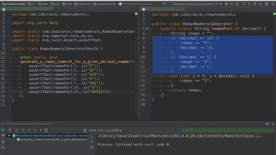The image size is (276, 155).
Task: Click the '@Test public void' annotation line
Action: [x=39, y=57]
